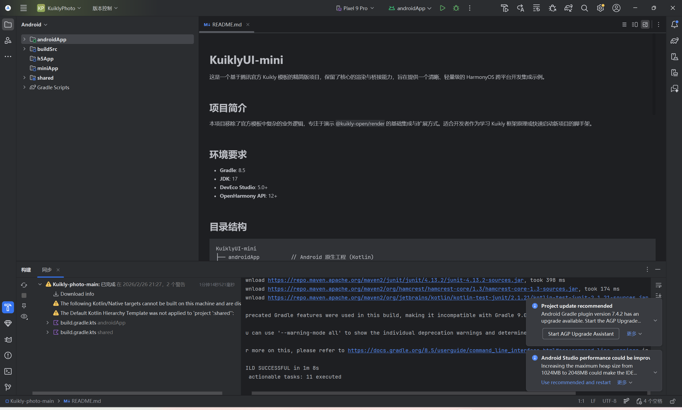Open the Build tool window hammer
Viewport: 682px width, 410px height.
(x=8, y=307)
